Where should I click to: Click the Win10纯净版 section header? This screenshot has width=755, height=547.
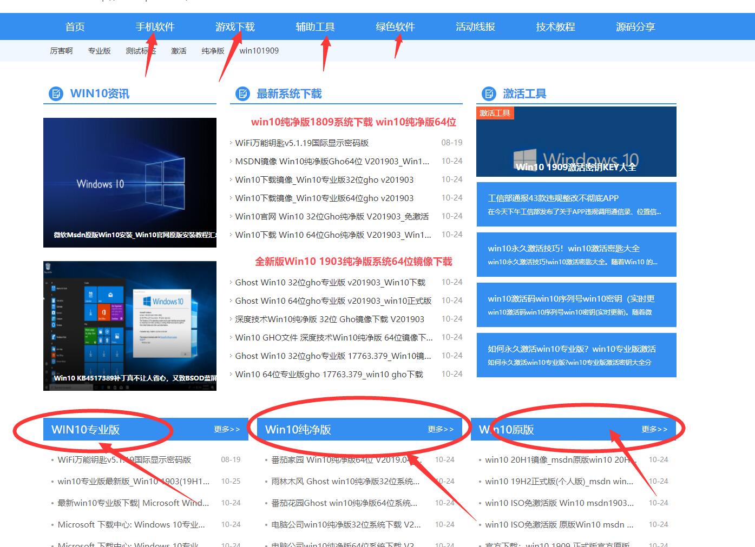[298, 429]
